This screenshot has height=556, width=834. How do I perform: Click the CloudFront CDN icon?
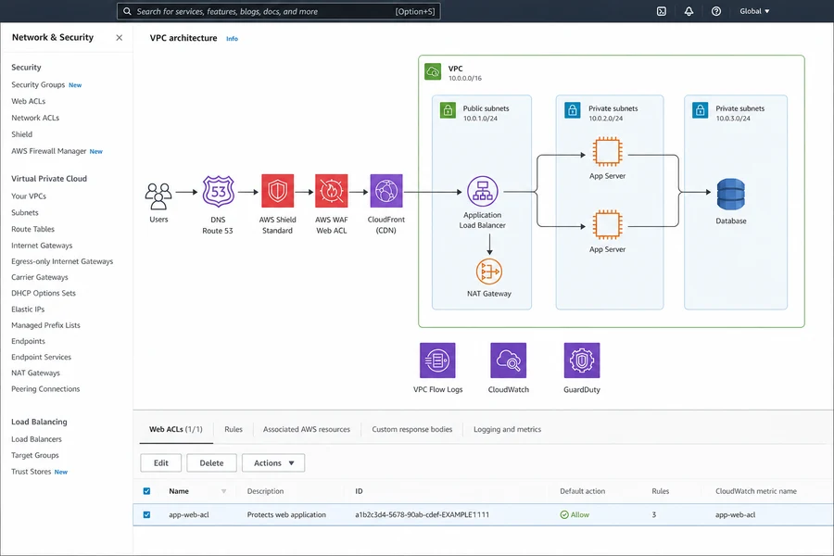coord(386,191)
